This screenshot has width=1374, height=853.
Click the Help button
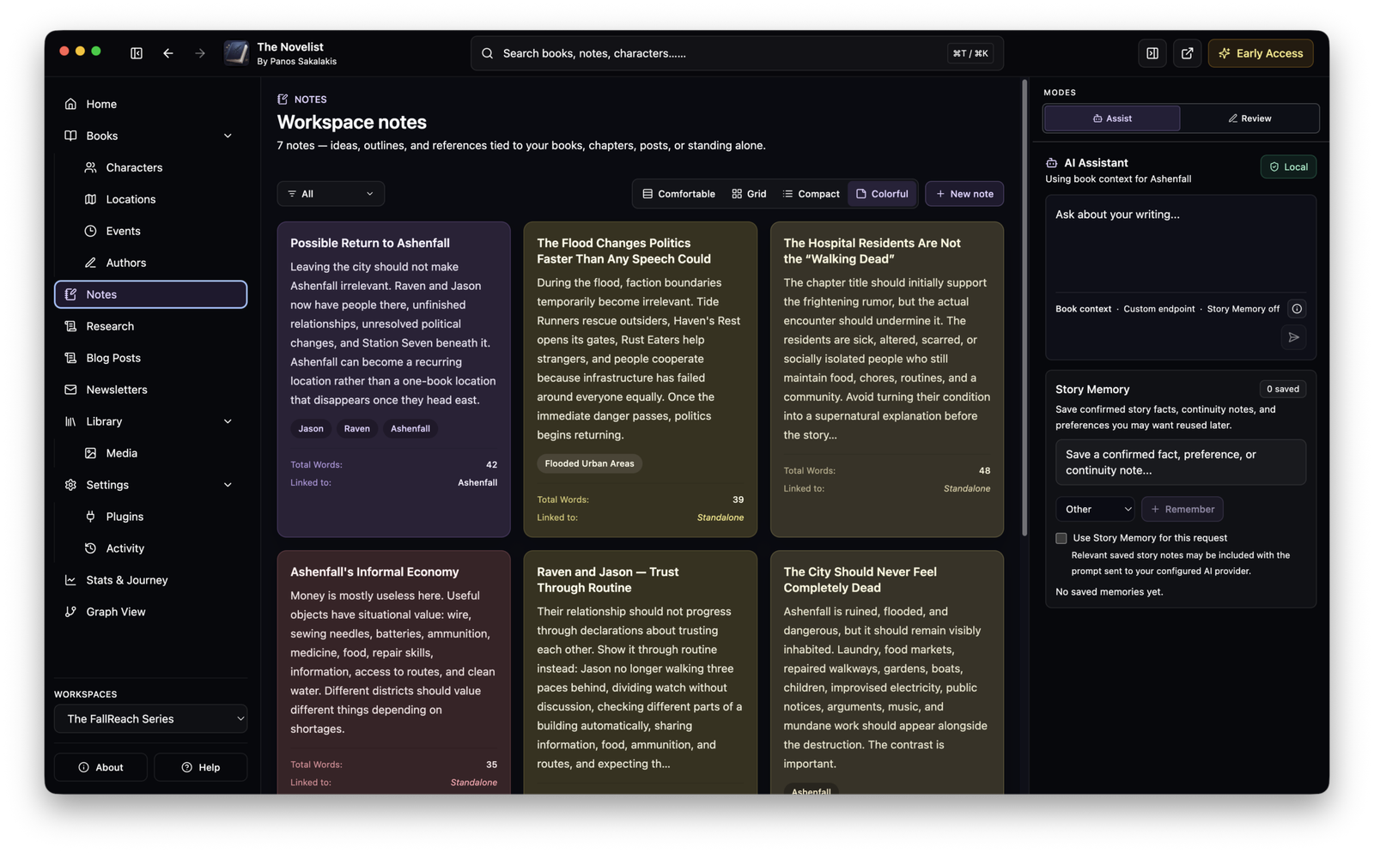pyautogui.click(x=201, y=767)
